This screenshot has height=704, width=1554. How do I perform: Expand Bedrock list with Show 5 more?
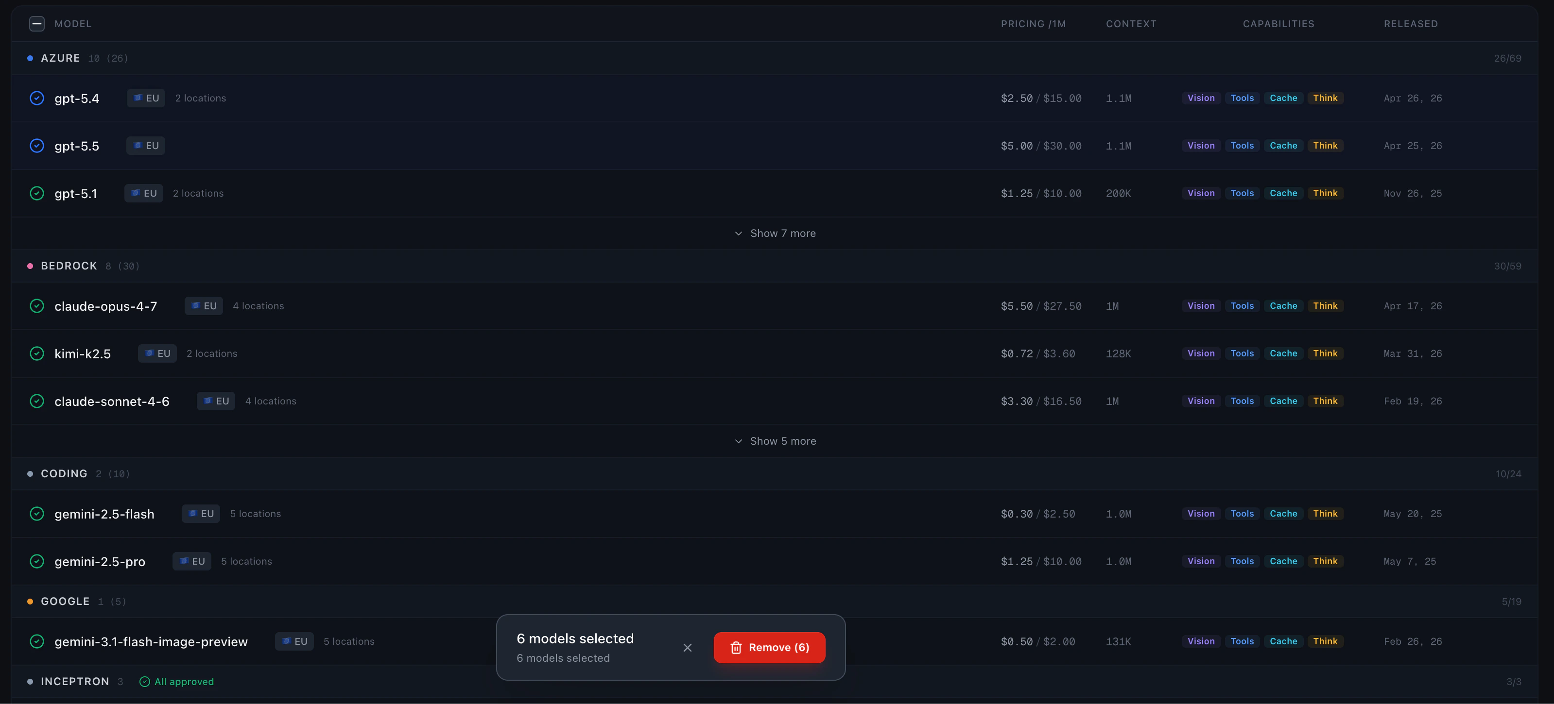pyautogui.click(x=775, y=442)
